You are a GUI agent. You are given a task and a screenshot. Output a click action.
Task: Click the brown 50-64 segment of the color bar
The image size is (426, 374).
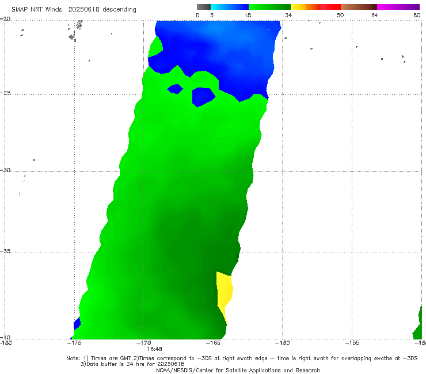pos(359,7)
